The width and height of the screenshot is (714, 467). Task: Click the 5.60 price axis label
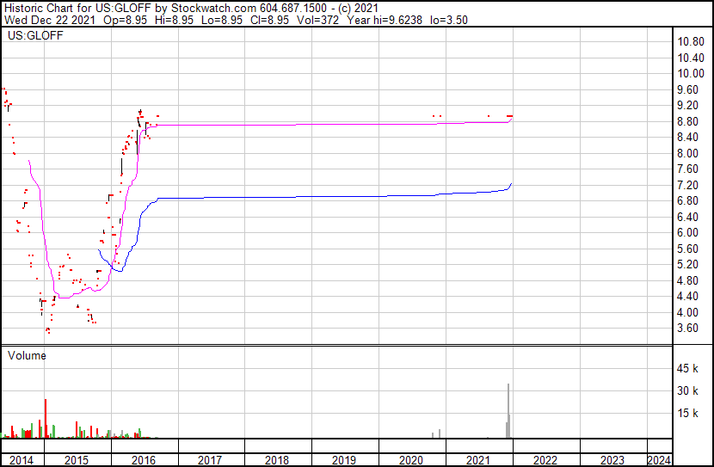coord(687,249)
